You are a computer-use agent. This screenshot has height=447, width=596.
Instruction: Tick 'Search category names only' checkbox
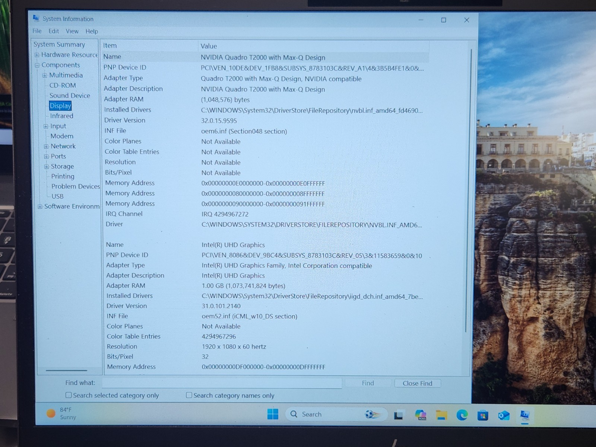[189, 395]
